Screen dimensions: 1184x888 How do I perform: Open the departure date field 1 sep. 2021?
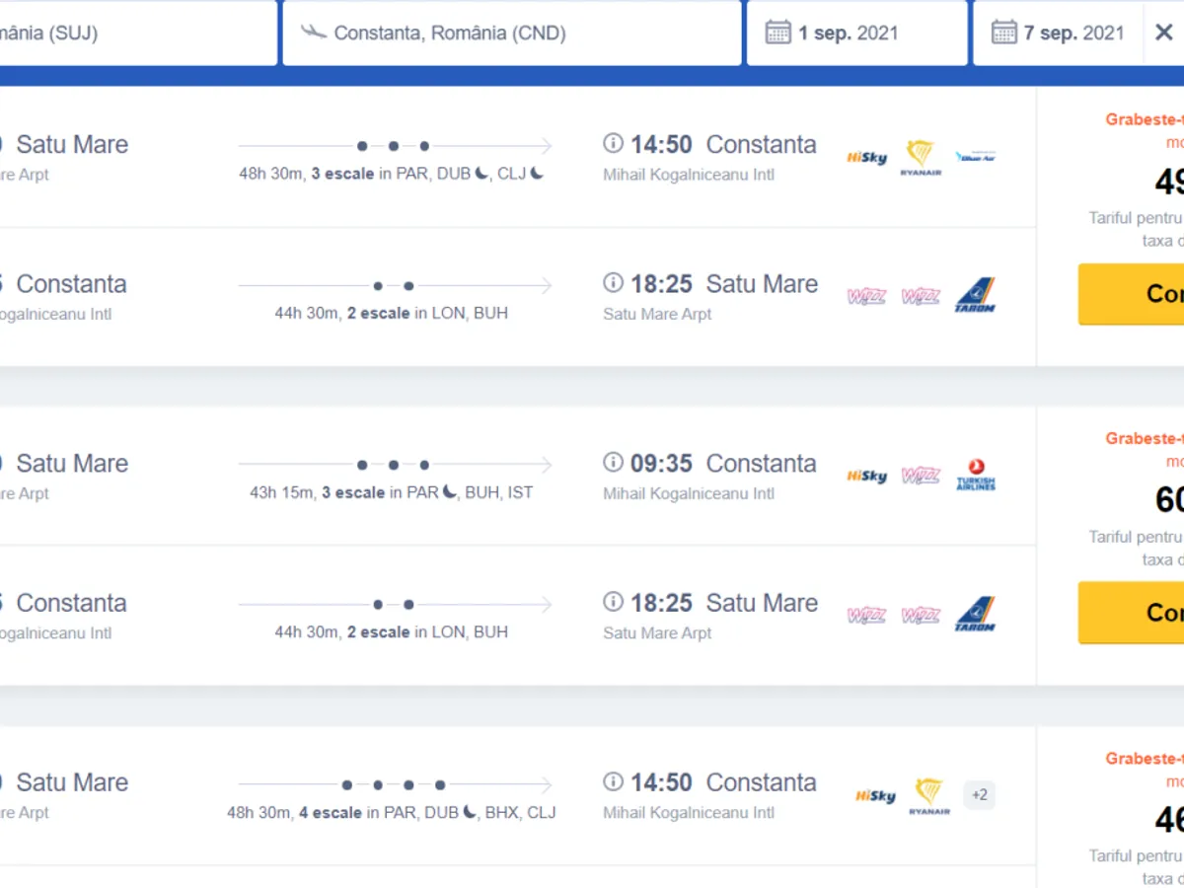click(856, 33)
